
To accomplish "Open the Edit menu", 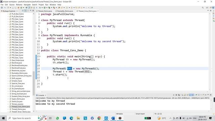I will (x=6, y=5).
